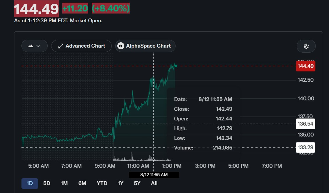This screenshot has width=329, height=193.
Task: Select the All time range tab
Action: point(154,183)
